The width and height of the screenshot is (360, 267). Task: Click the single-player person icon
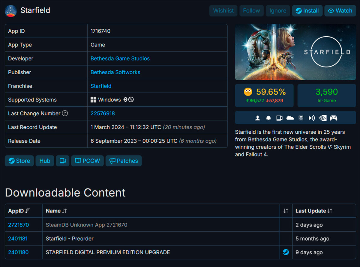click(257, 118)
